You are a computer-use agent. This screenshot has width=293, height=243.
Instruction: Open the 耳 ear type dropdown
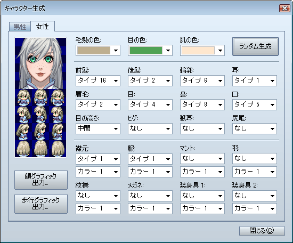pos(255,80)
